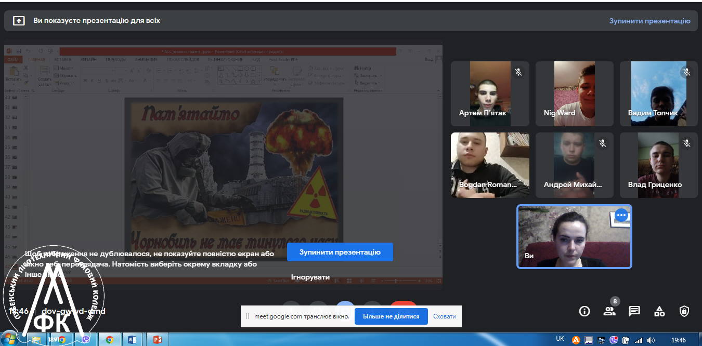Open the Viber taskbar icon
This screenshot has height=346, width=702.
point(86,339)
